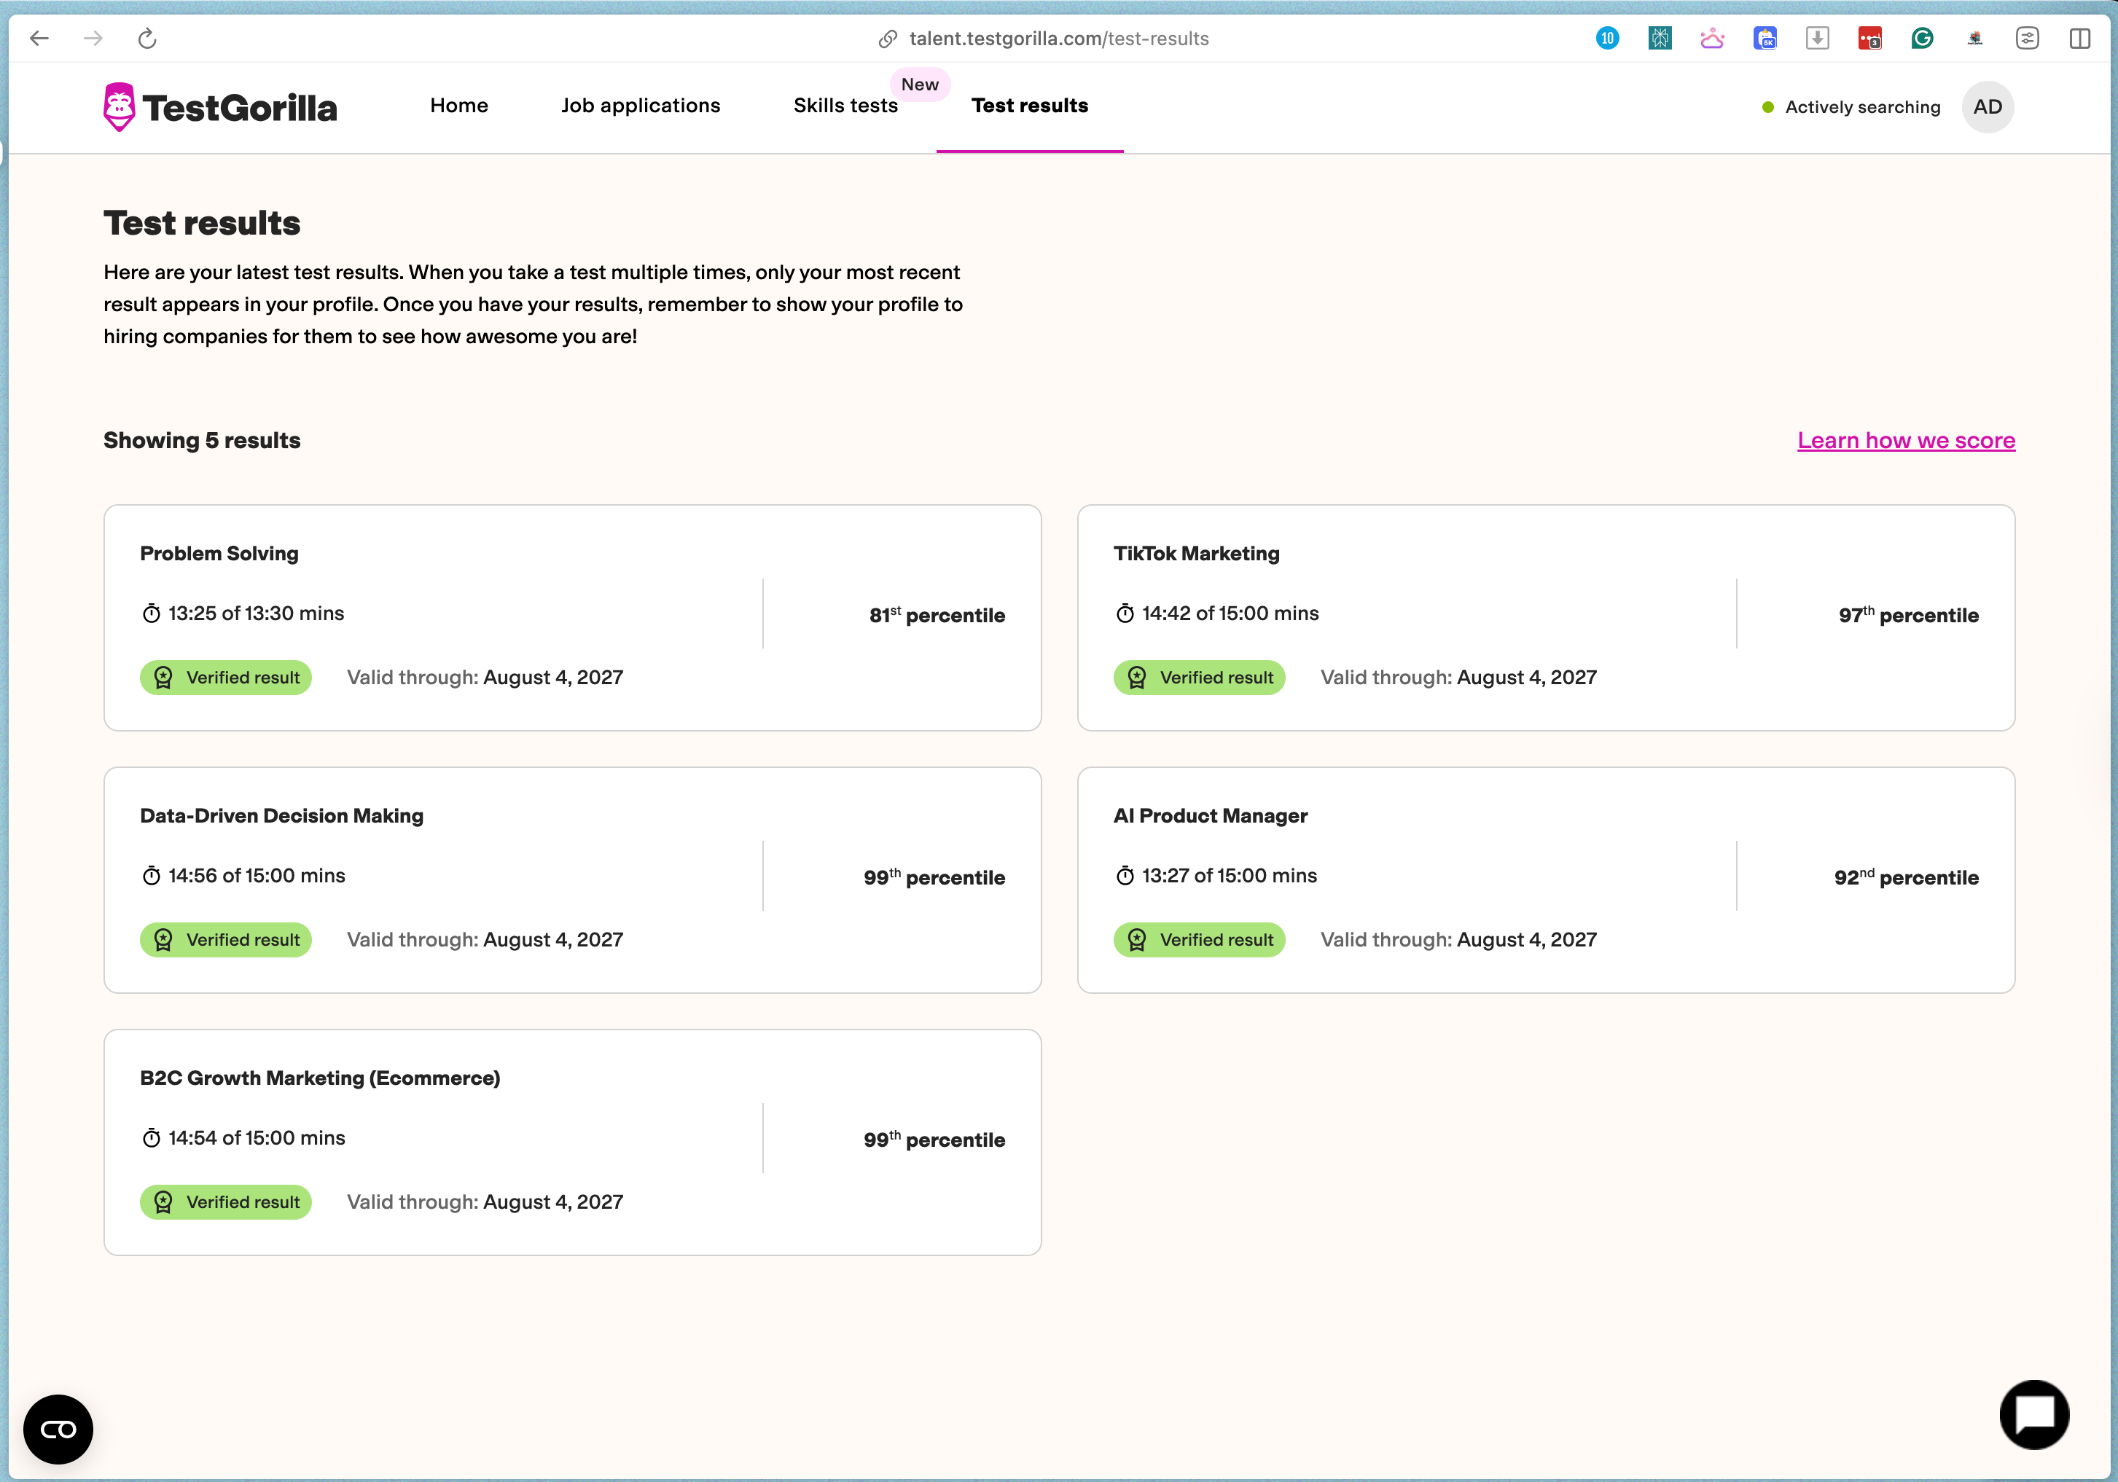Click the browser address bar URL
Screen dimensions: 2118x1482
1058,39
